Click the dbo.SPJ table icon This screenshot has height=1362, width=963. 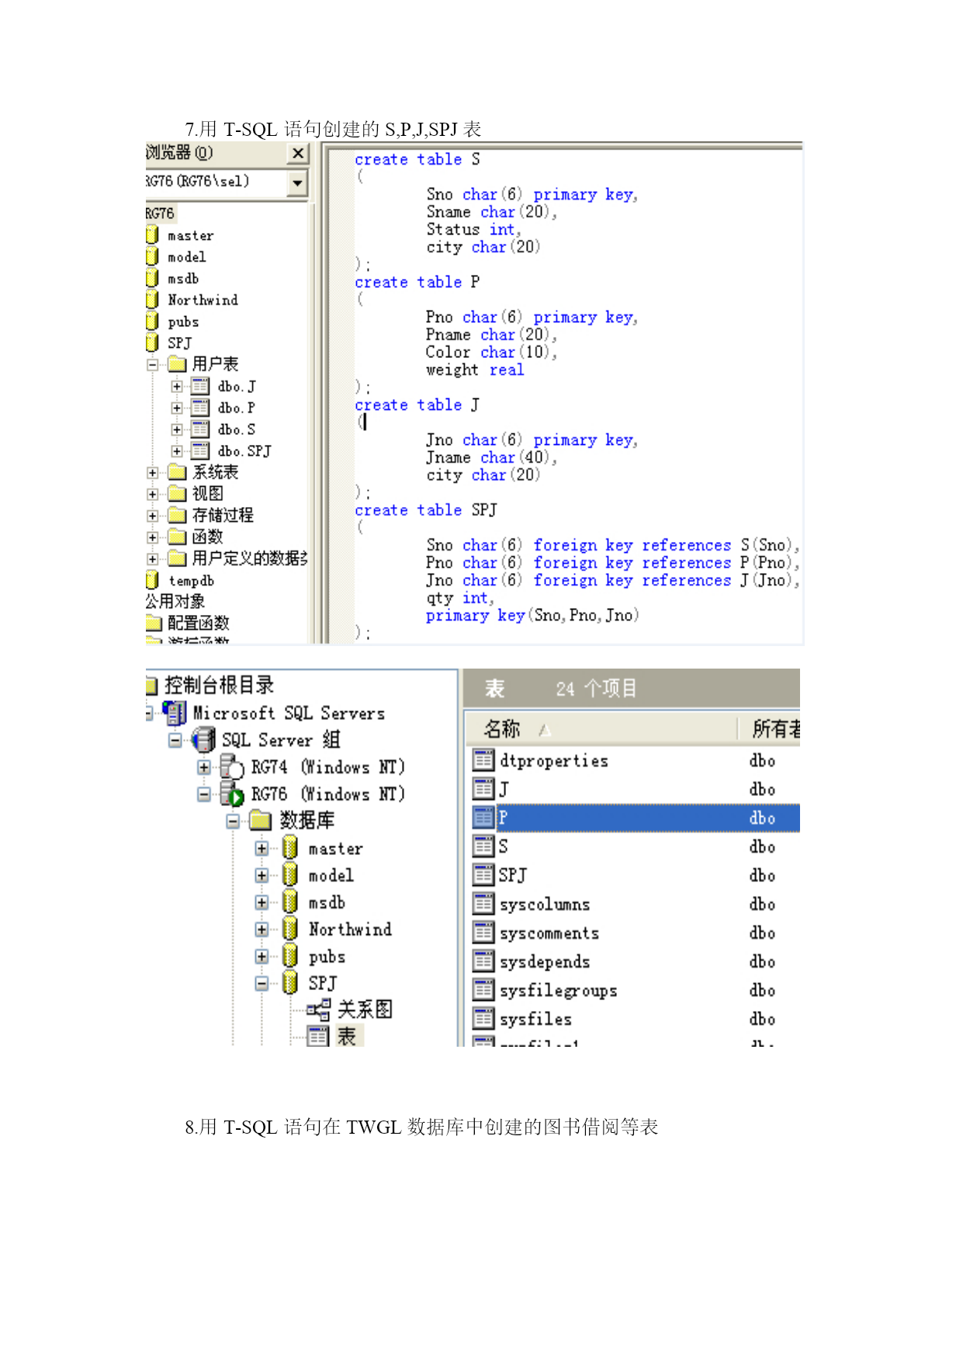tap(200, 451)
